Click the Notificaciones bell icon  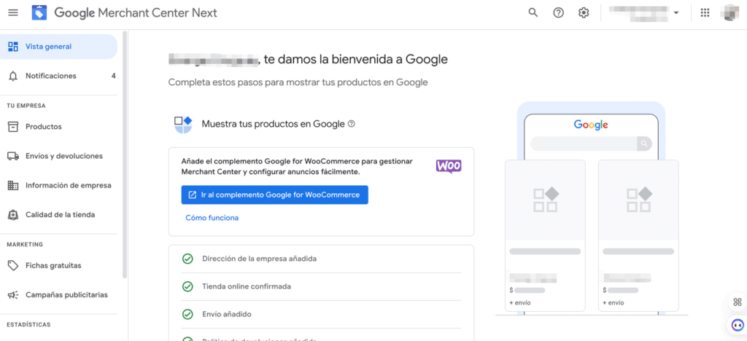click(13, 76)
